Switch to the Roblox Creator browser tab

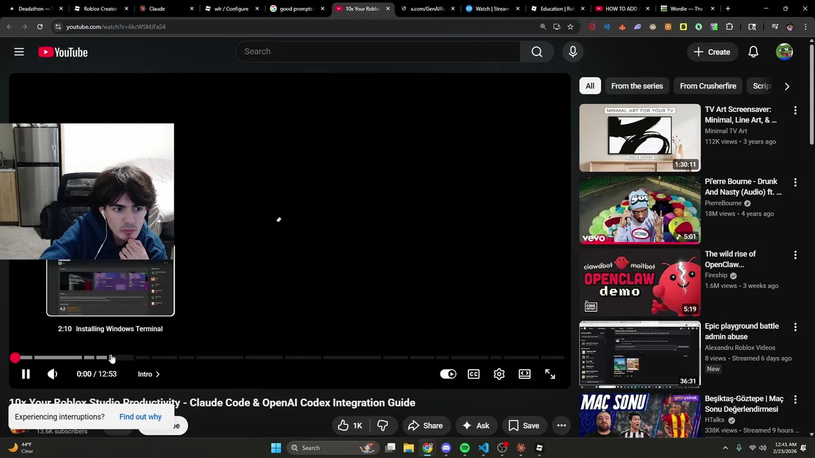(101, 9)
